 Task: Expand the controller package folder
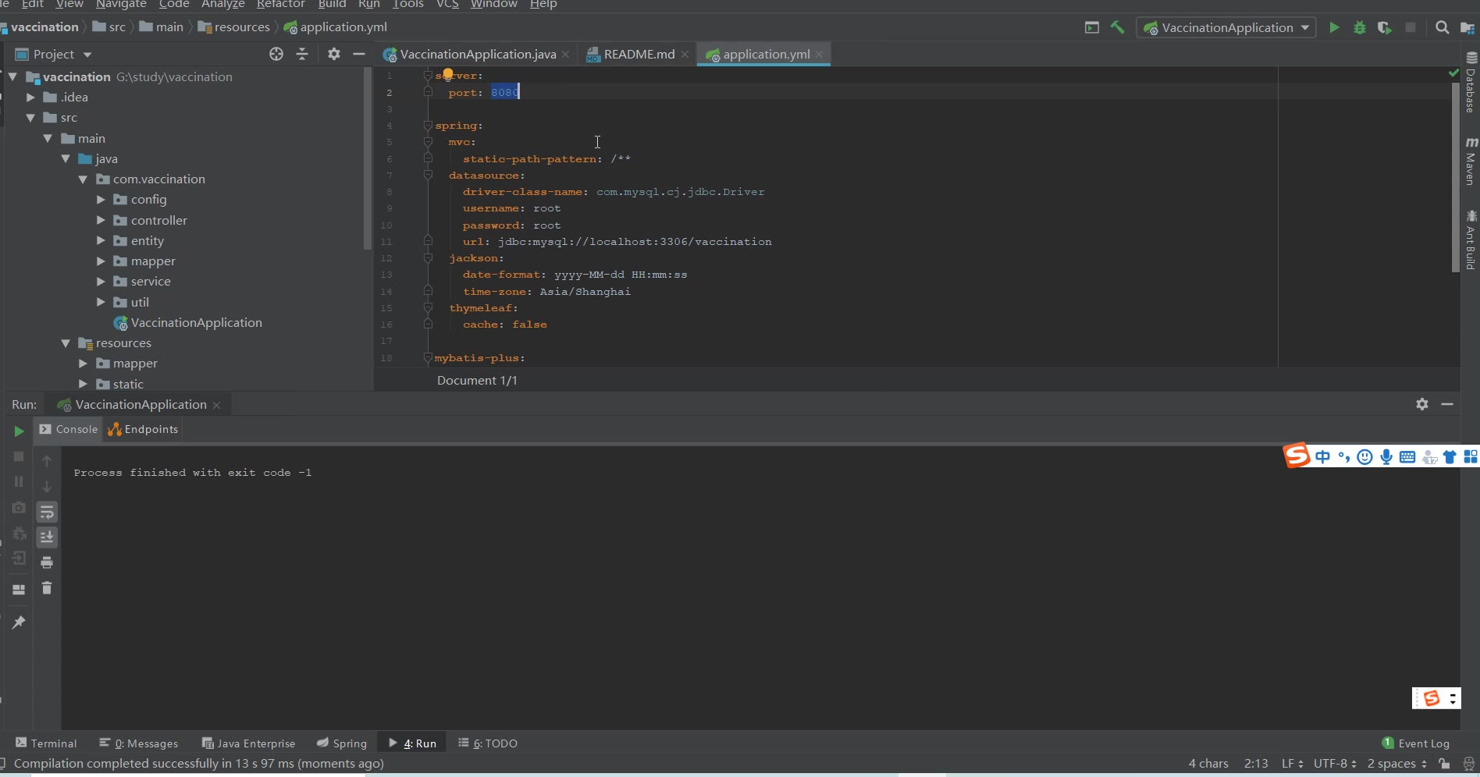coord(101,220)
